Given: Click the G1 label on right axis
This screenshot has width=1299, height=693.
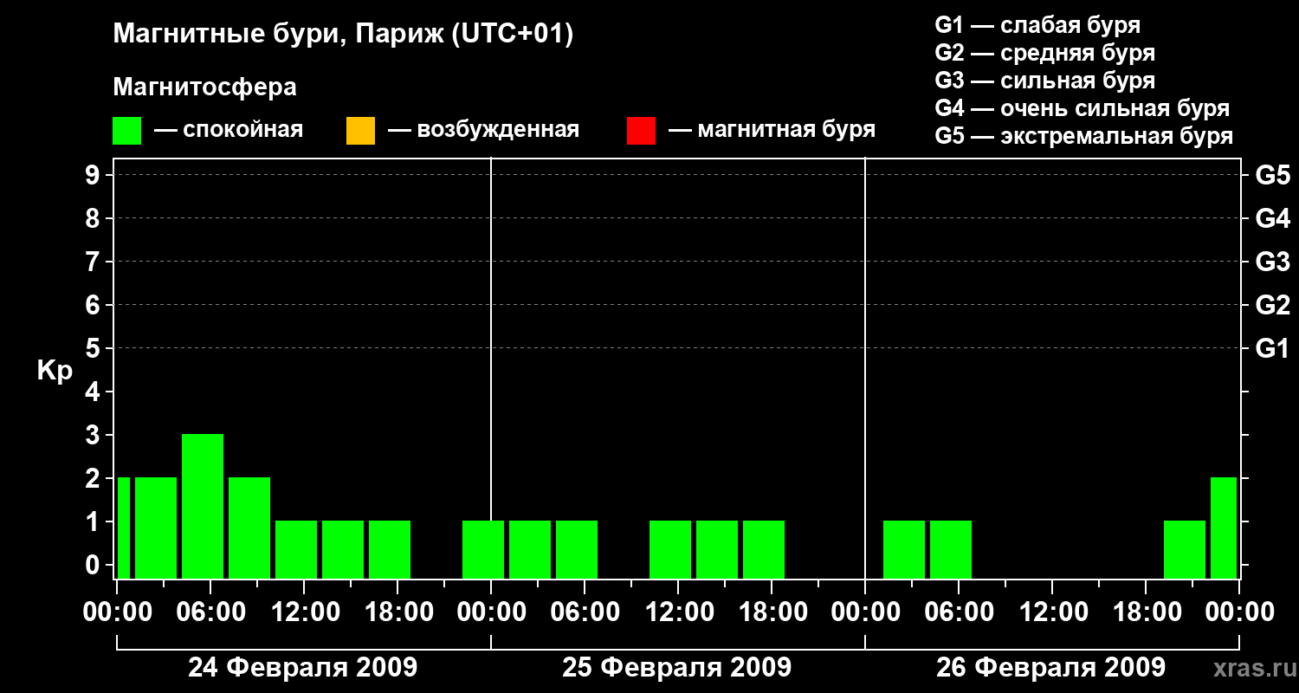Looking at the screenshot, I should (1272, 348).
